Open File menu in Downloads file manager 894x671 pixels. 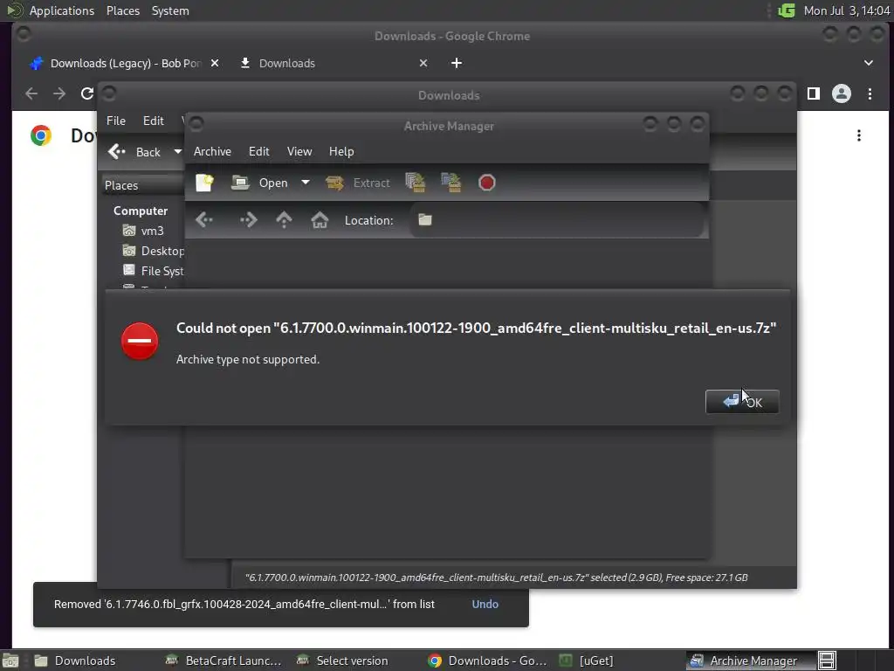pos(116,121)
